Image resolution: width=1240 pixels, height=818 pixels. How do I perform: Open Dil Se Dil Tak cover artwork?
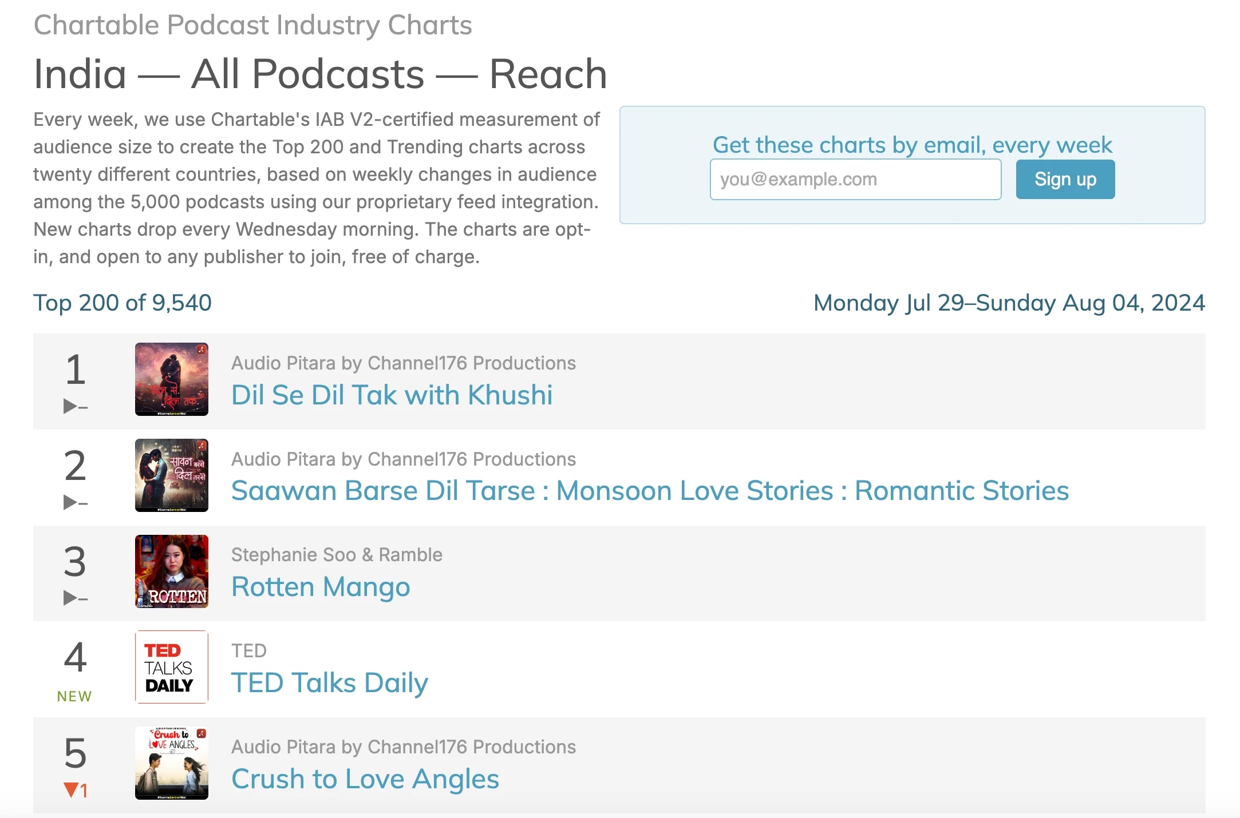coord(171,379)
